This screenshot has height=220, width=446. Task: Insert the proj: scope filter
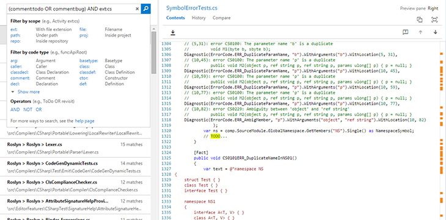click(x=84, y=35)
